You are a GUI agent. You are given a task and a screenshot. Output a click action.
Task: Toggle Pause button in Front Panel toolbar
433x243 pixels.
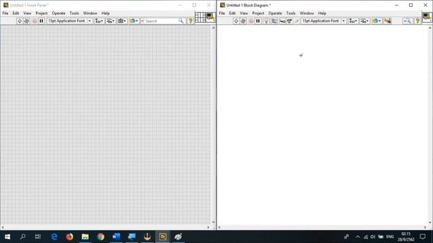41,21
